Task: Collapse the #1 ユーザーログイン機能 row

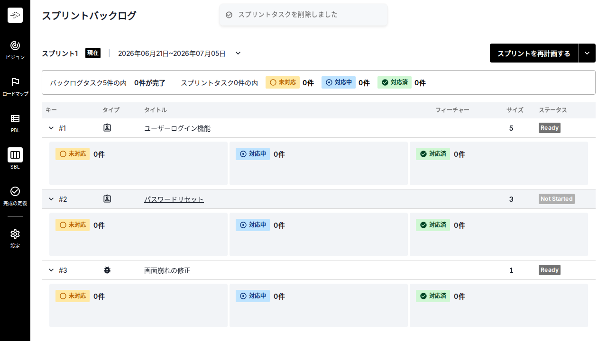Action: point(51,128)
